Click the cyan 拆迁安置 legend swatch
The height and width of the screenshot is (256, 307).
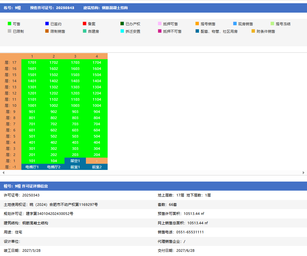click(122, 31)
